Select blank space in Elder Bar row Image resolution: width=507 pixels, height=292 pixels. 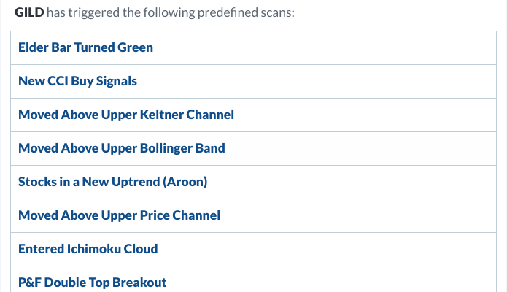[x=323, y=48]
